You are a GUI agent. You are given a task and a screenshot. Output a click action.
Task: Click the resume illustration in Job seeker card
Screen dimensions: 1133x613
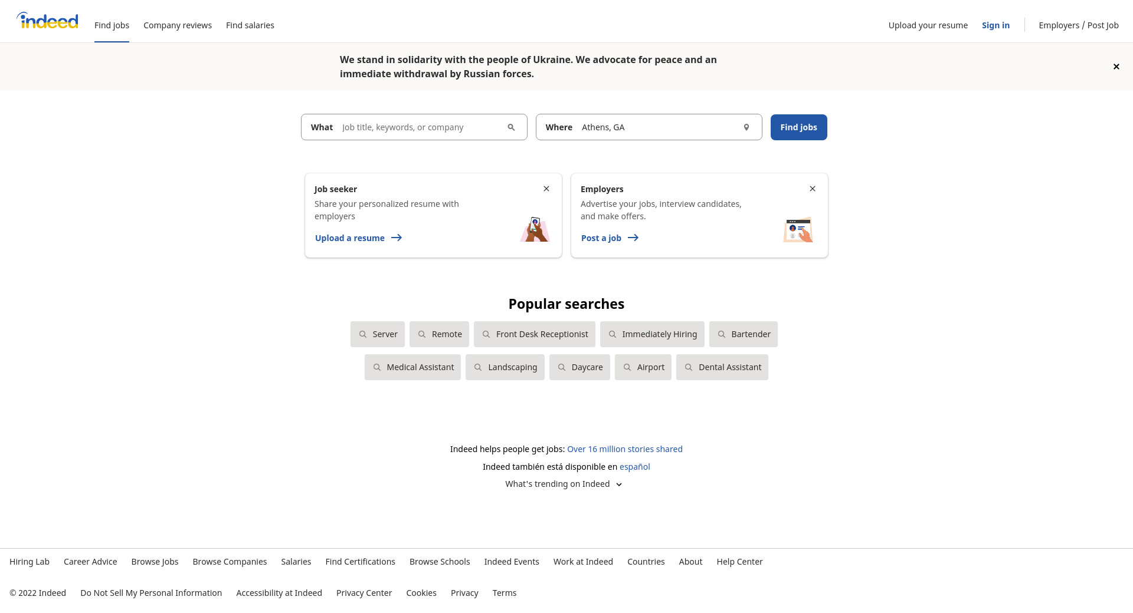click(x=535, y=229)
